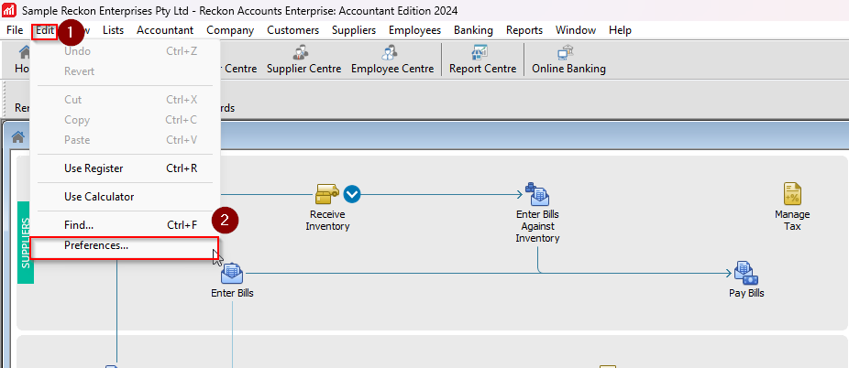
Task: Open the Reports menu
Action: point(524,30)
